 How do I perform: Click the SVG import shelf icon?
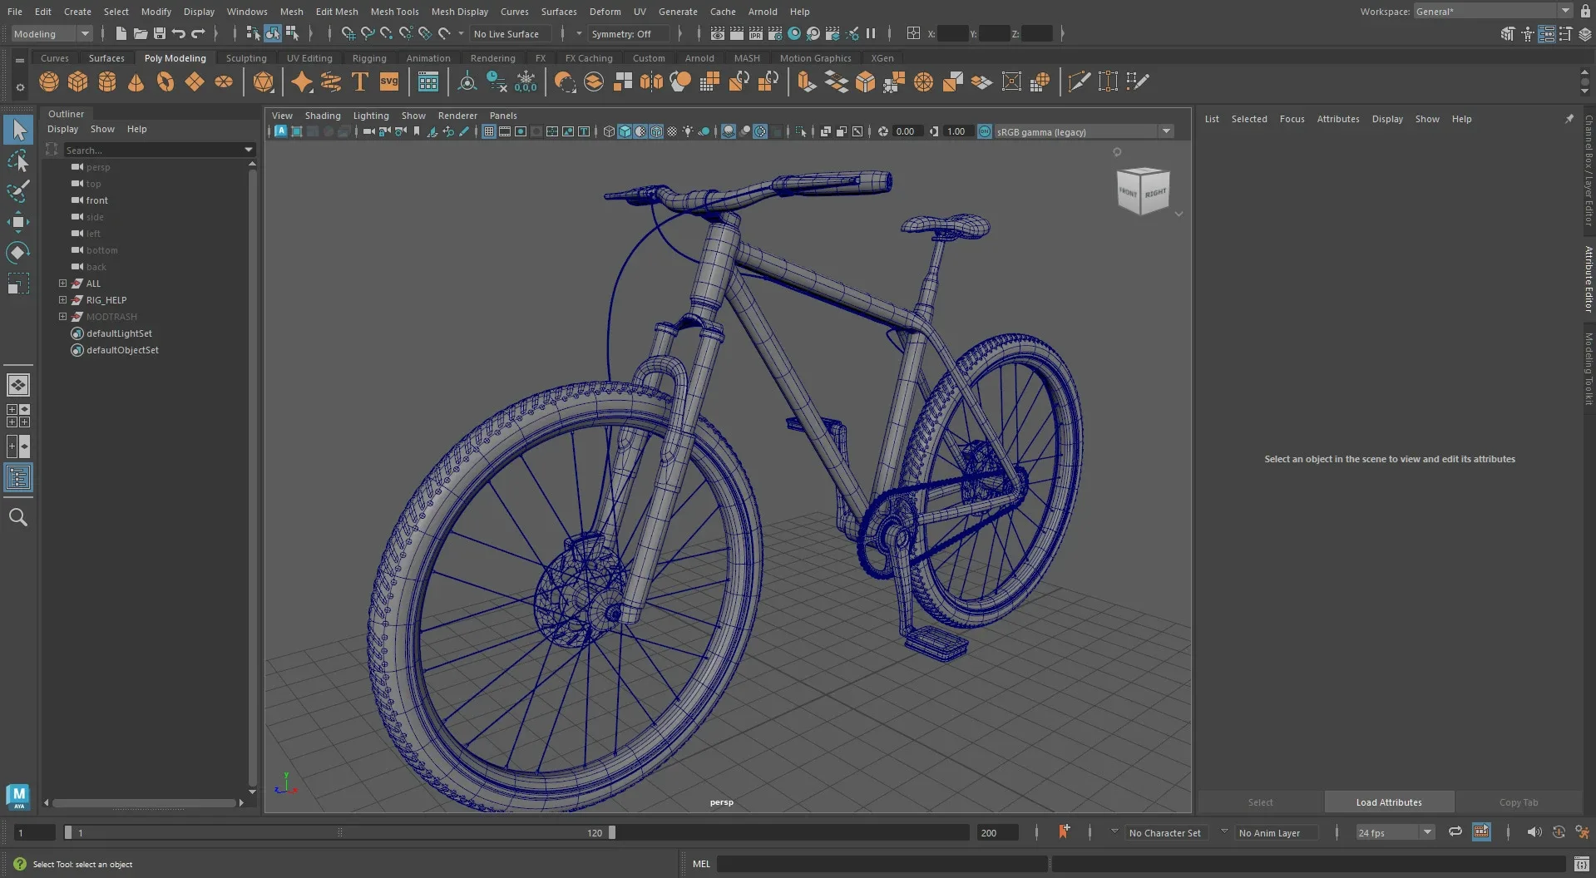coord(389,81)
